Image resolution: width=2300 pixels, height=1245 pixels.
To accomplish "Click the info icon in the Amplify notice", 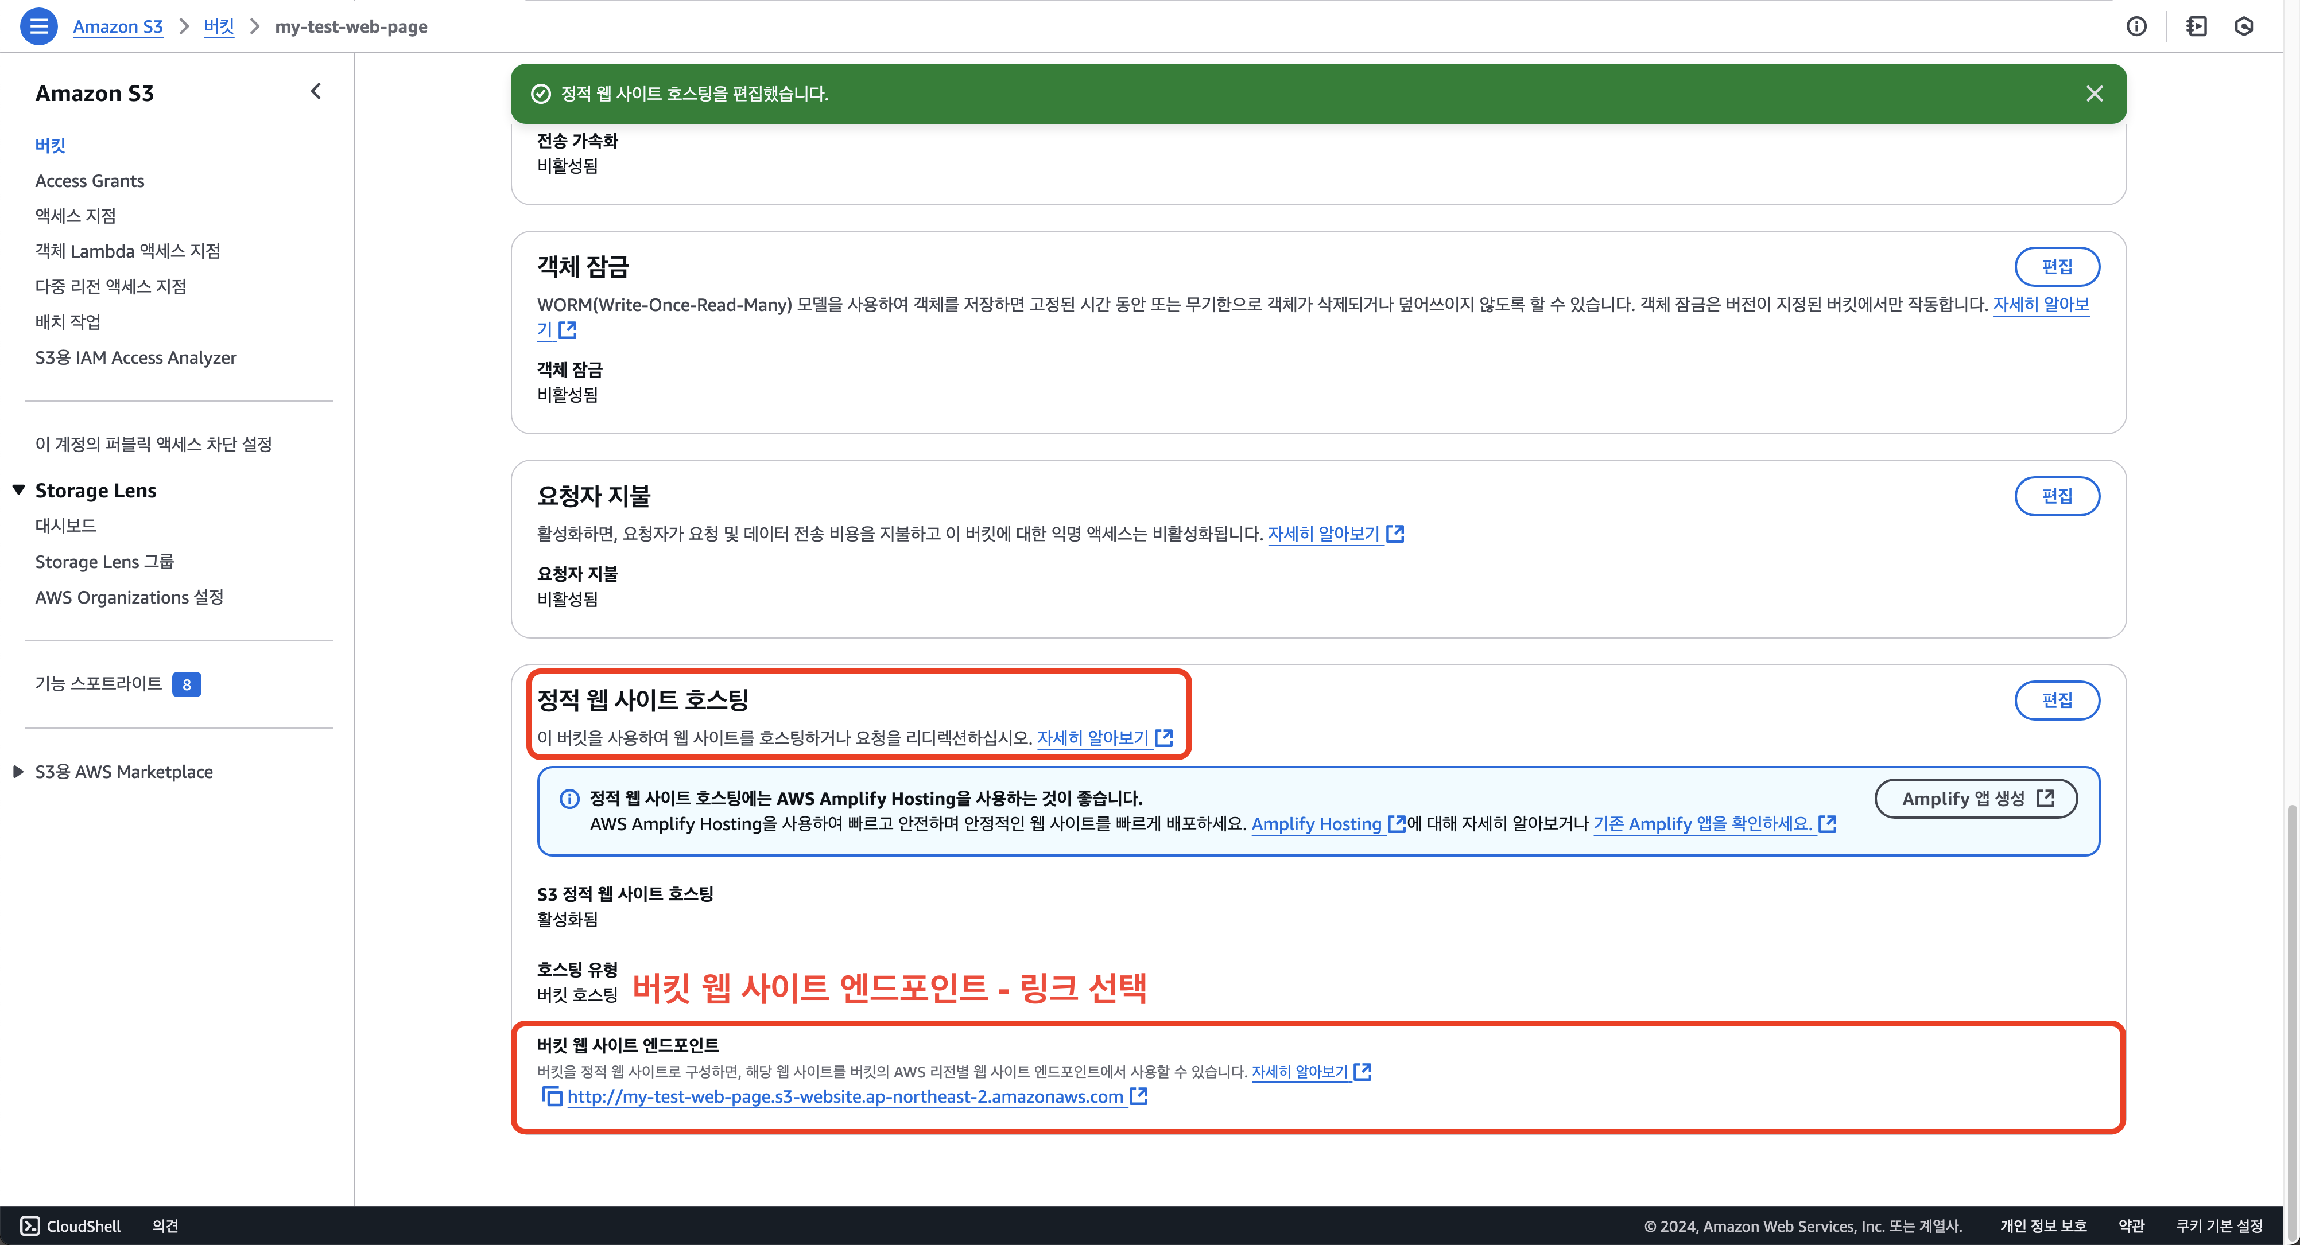I will (569, 798).
